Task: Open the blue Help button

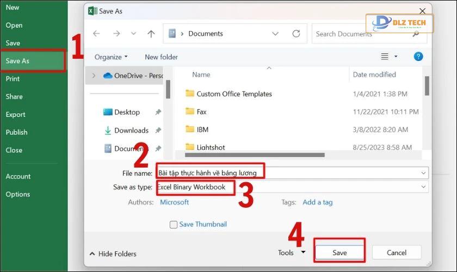Action: 418,56
